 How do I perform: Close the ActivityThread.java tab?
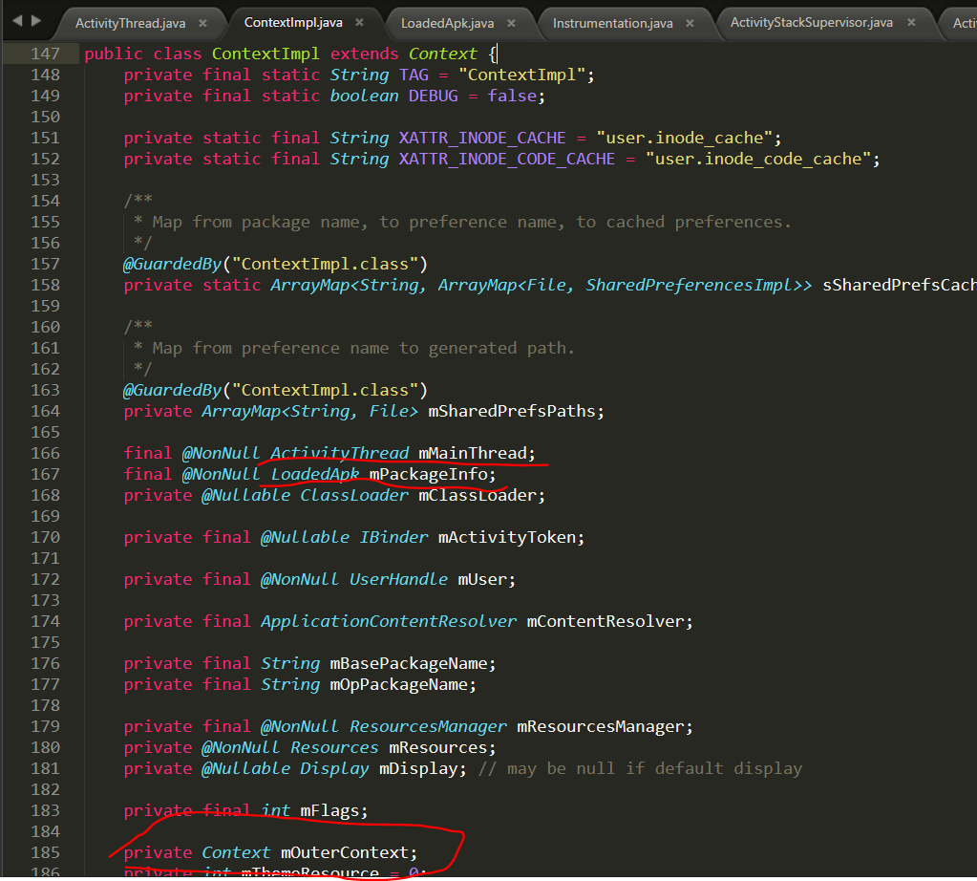click(202, 24)
